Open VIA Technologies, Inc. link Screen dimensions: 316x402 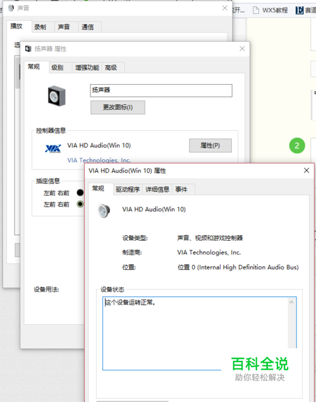pyautogui.click(x=99, y=161)
